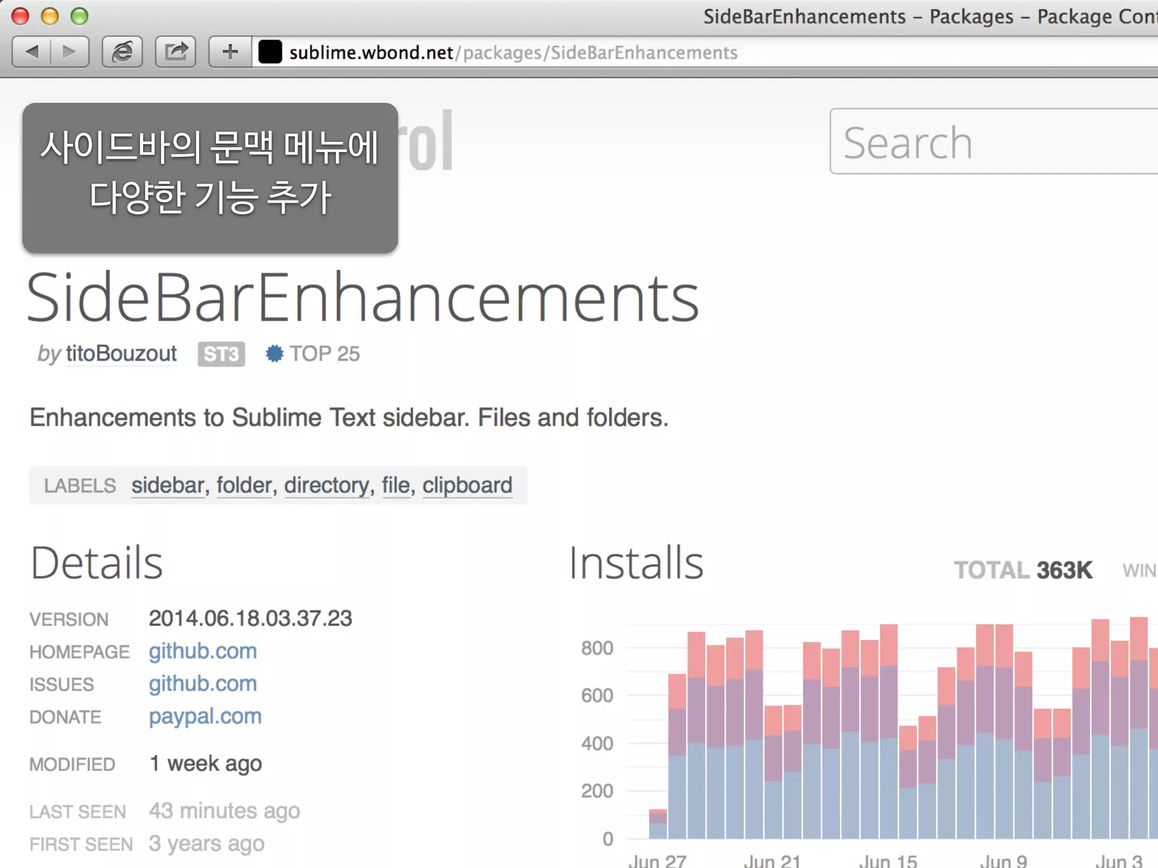Focus the address bar URL field
1158x868 pixels.
click(705, 52)
